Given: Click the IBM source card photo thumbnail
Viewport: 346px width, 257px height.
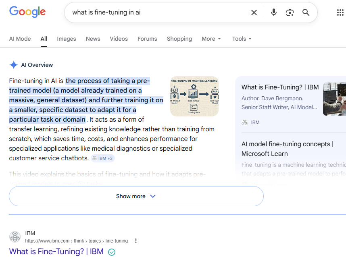Looking at the screenshot, I should click(334, 99).
